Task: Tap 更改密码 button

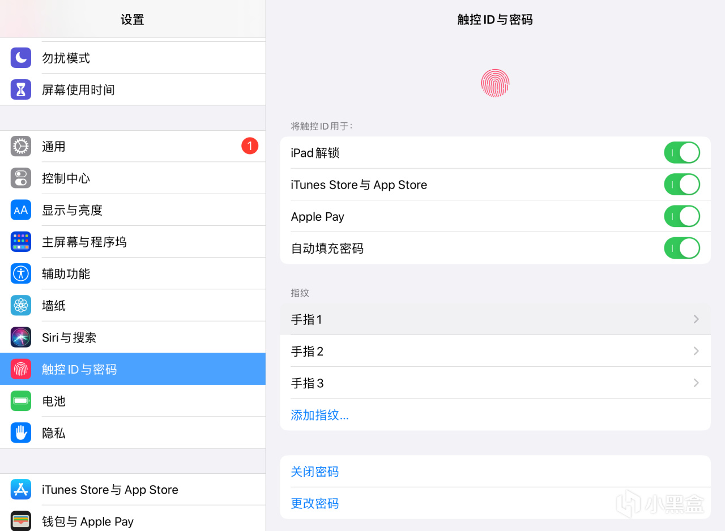Action: tap(495, 503)
